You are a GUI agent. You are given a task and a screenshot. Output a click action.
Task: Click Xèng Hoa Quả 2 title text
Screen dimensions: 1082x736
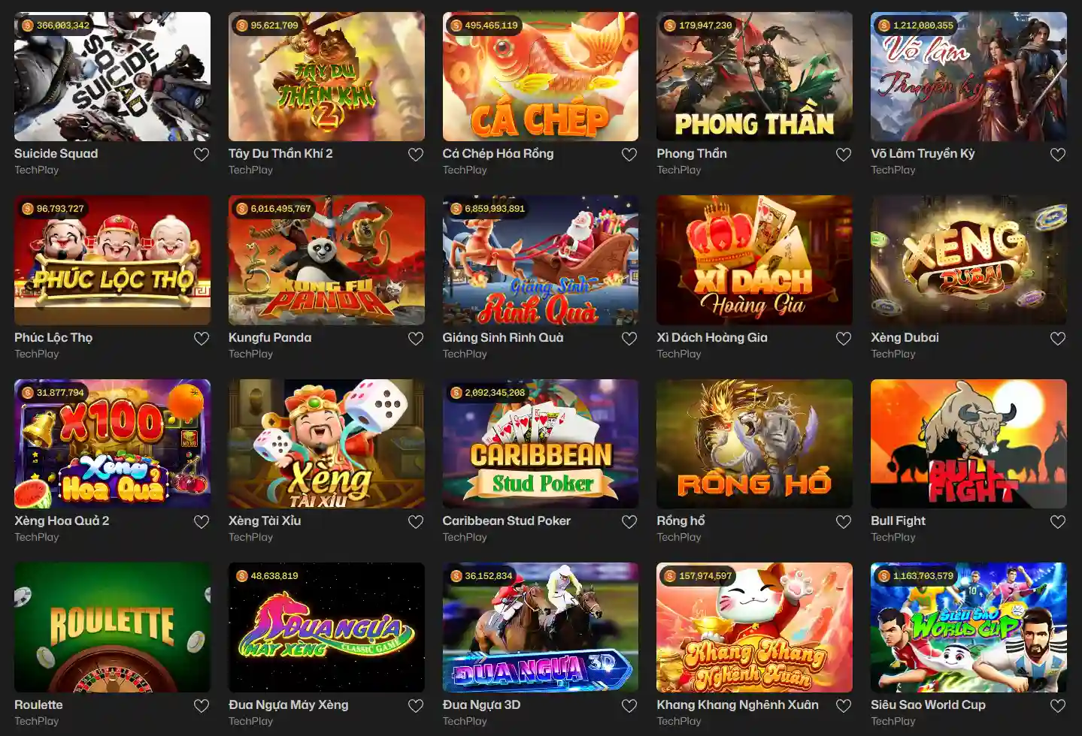(x=62, y=521)
